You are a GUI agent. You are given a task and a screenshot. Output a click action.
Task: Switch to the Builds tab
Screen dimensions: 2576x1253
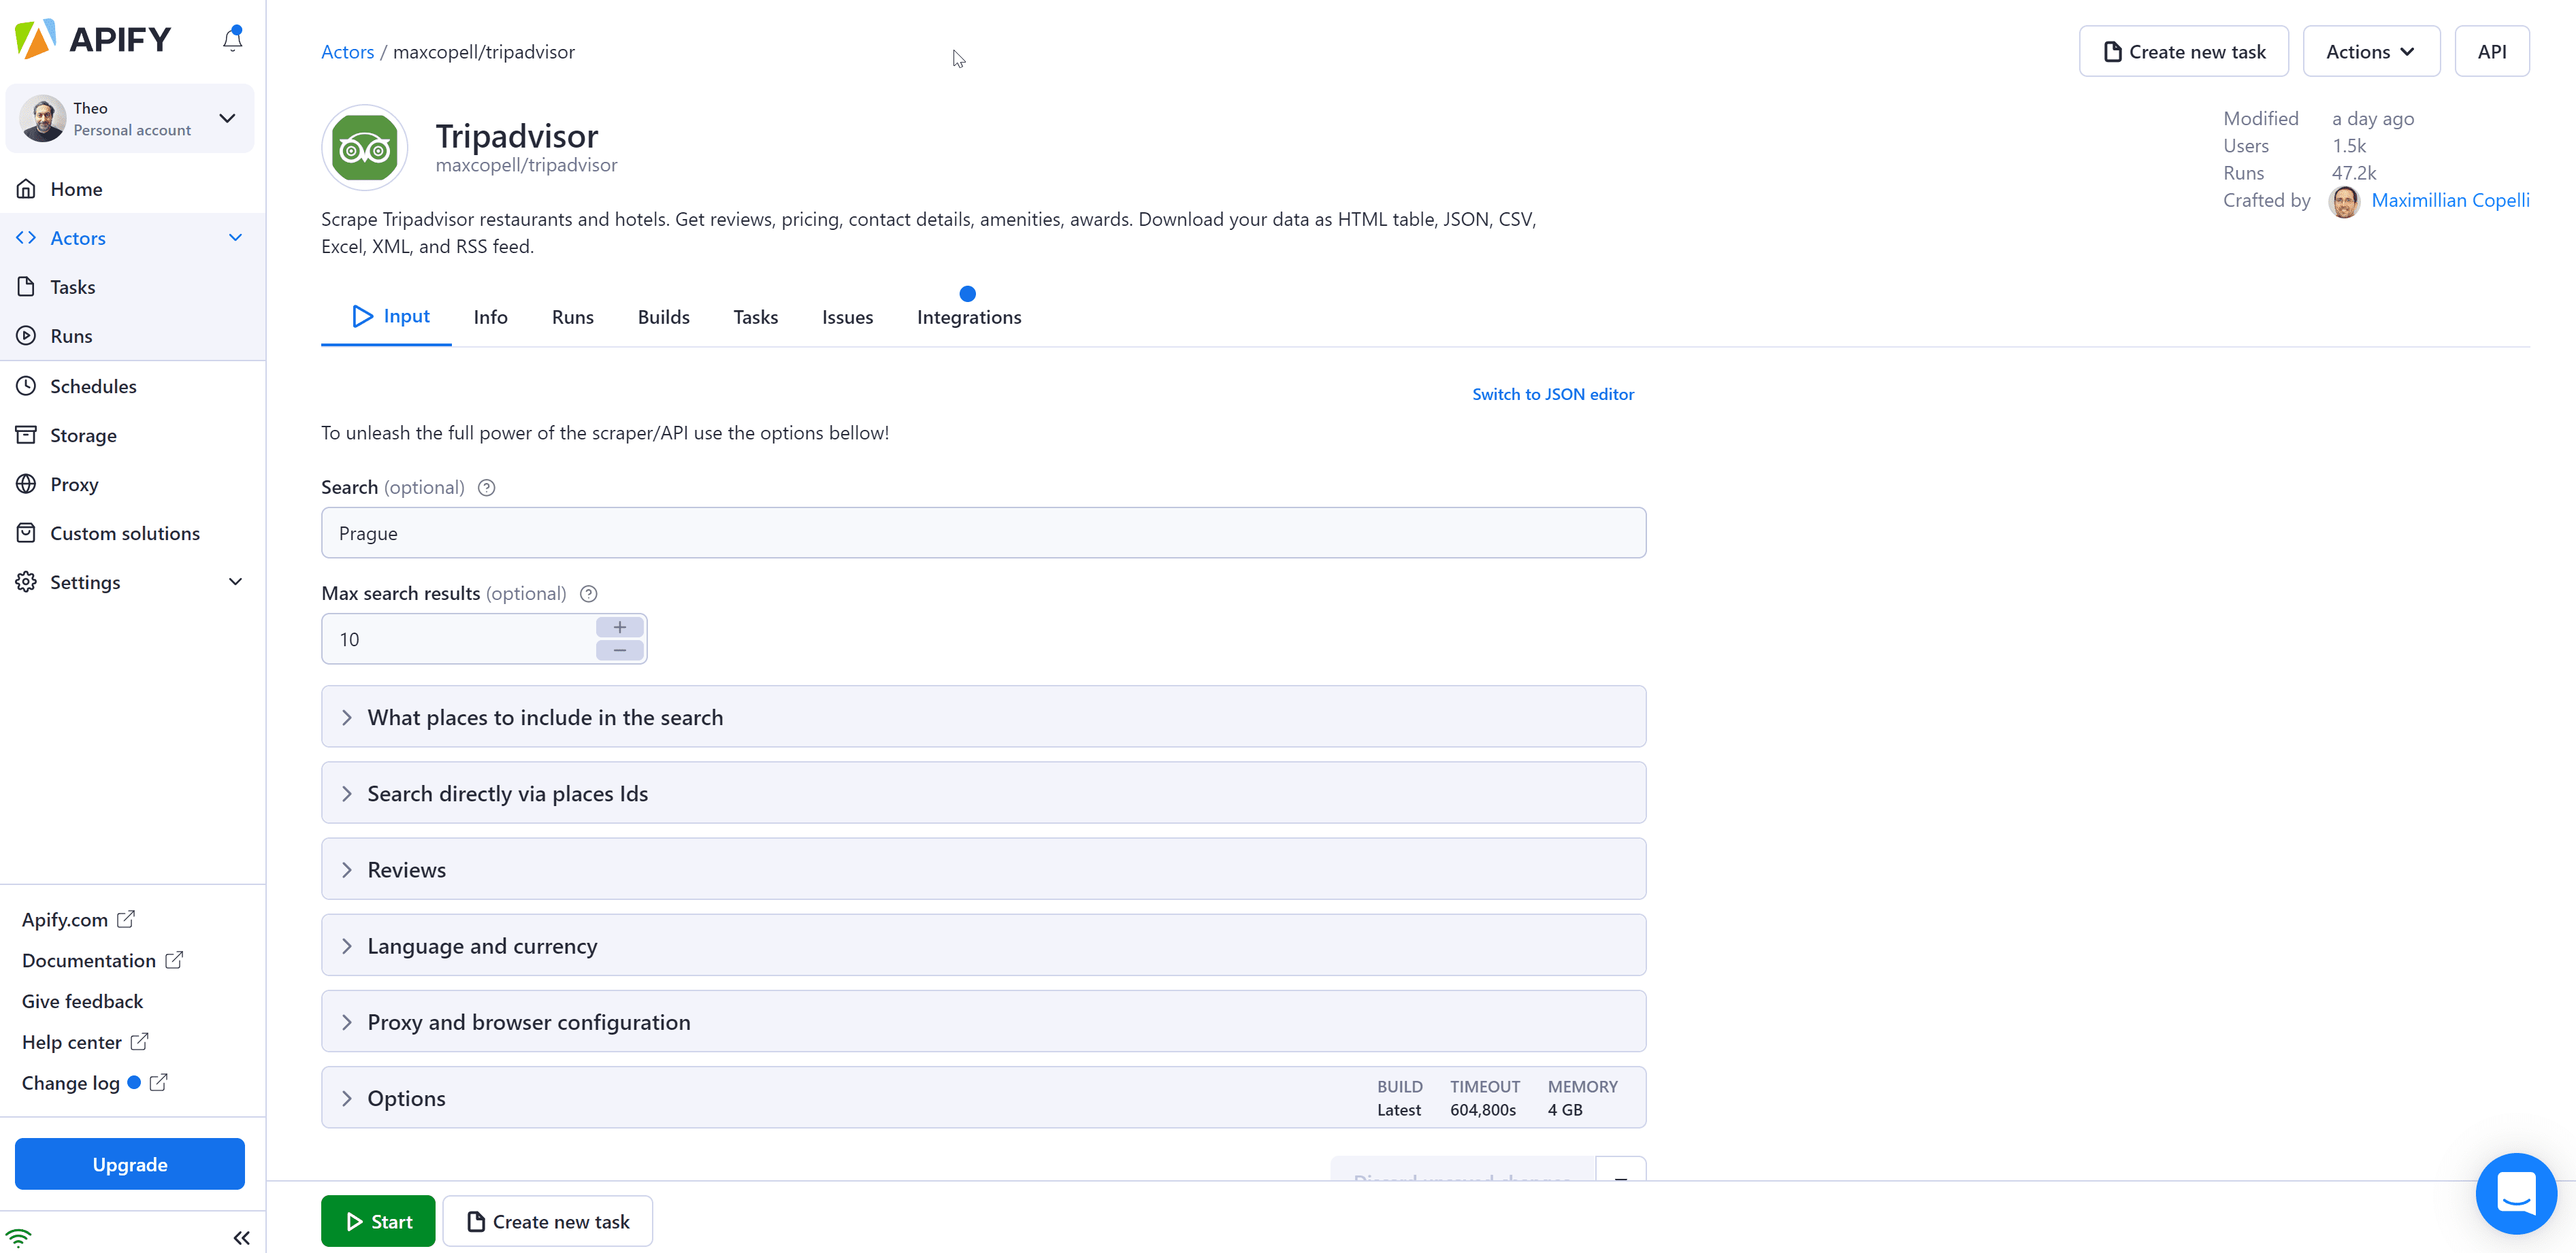point(663,317)
